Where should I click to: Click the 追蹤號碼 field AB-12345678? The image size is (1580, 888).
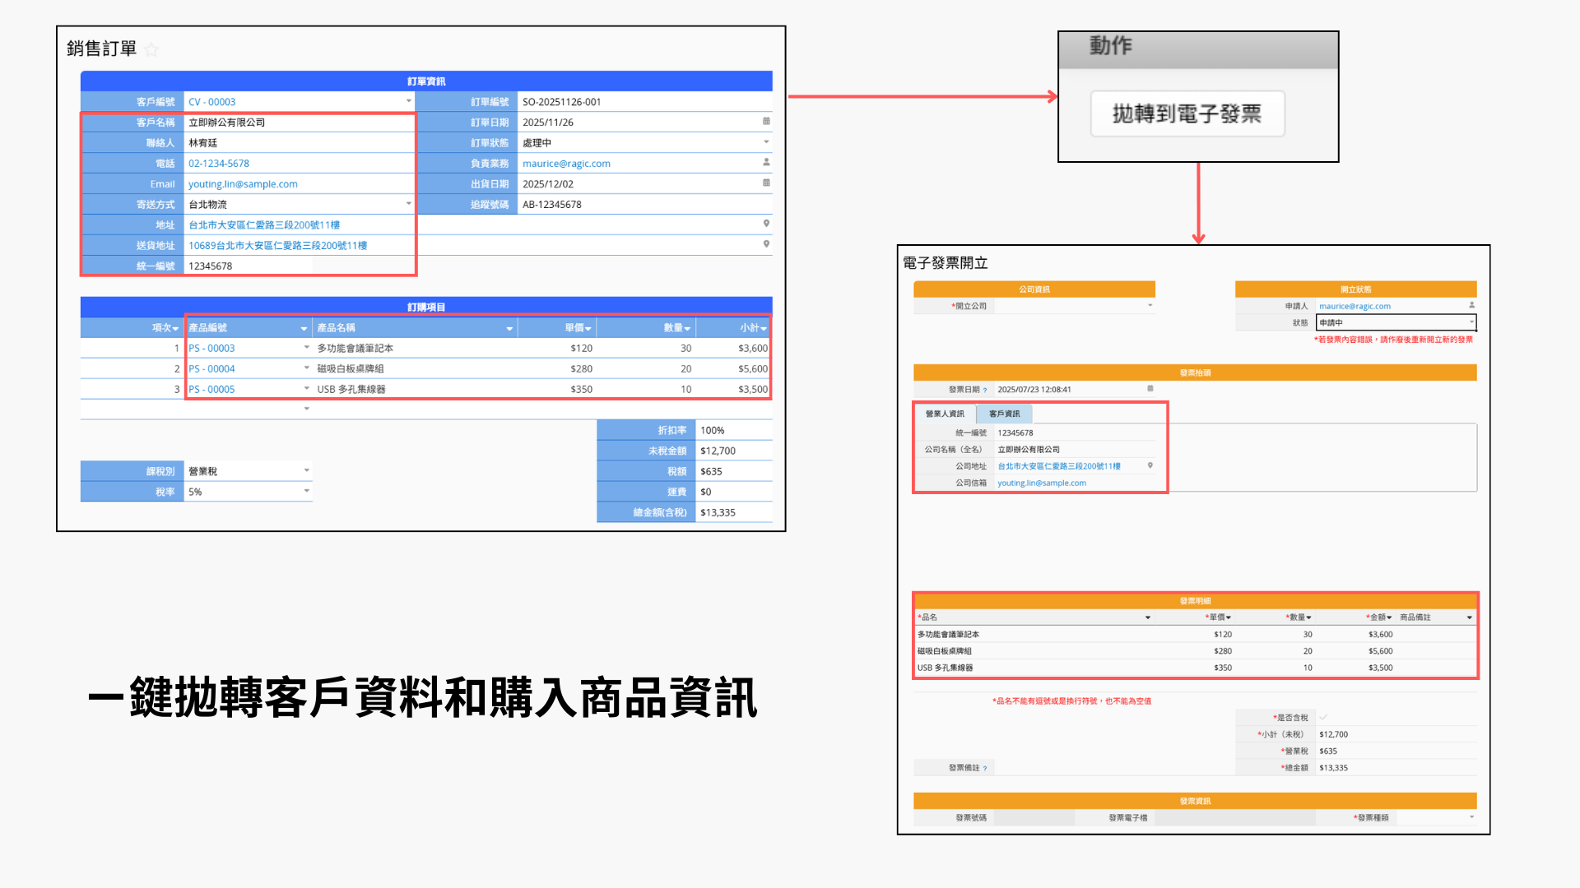tap(552, 205)
